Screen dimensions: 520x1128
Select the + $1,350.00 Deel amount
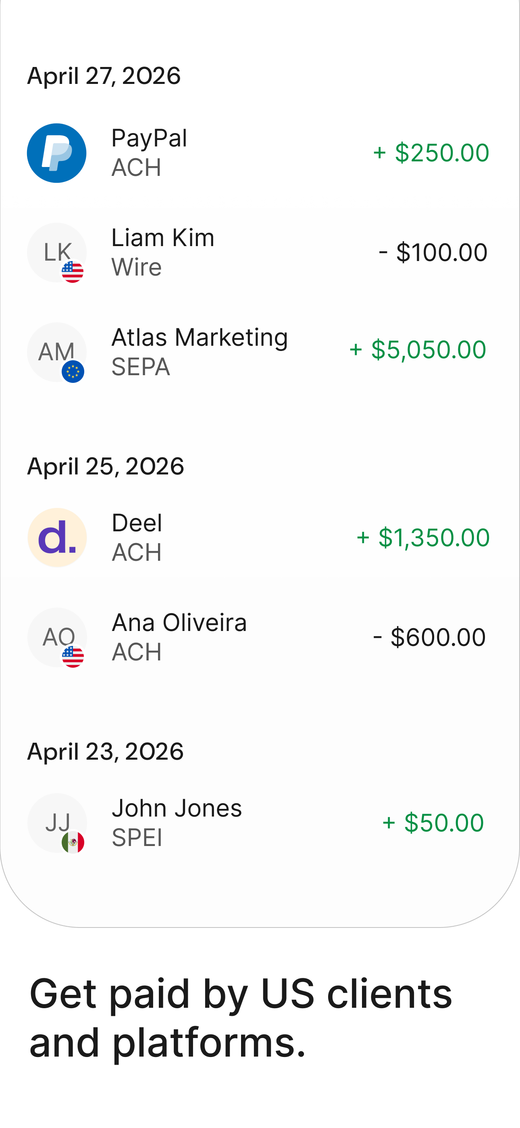click(x=423, y=538)
